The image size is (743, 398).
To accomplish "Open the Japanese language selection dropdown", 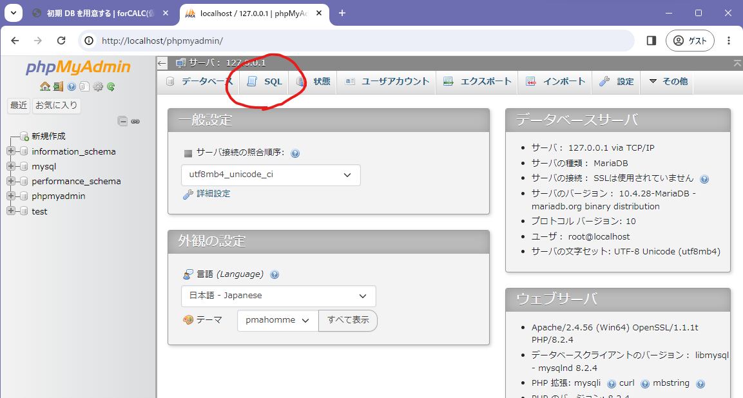I will click(x=278, y=296).
